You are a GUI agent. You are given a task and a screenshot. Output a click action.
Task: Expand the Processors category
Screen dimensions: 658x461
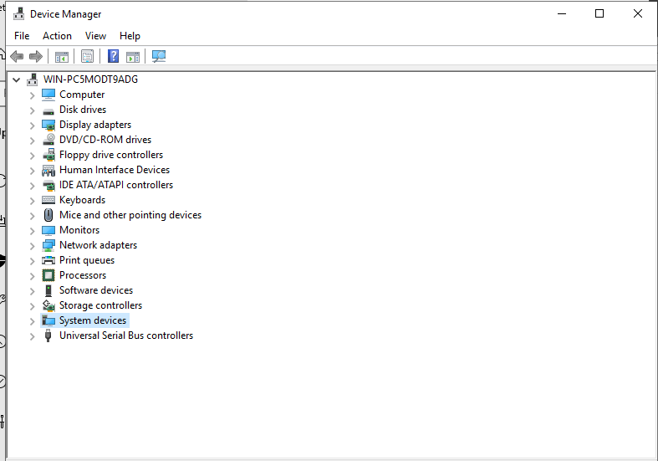point(32,276)
